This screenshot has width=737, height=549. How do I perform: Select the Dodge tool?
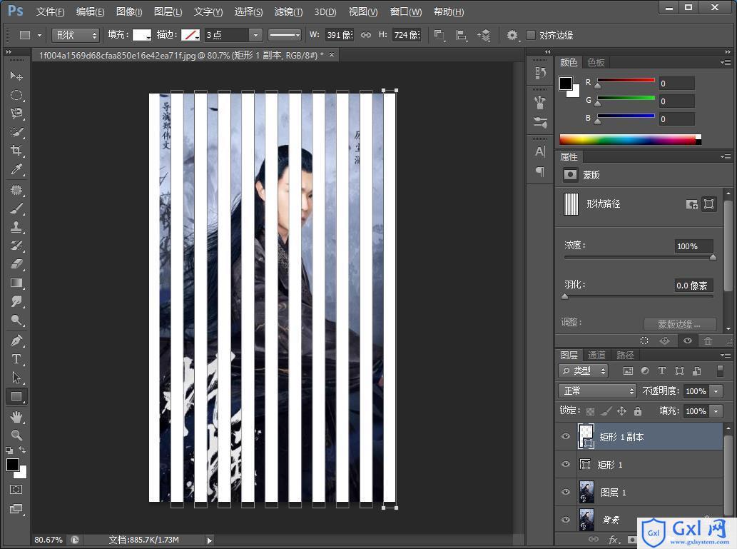(16, 320)
